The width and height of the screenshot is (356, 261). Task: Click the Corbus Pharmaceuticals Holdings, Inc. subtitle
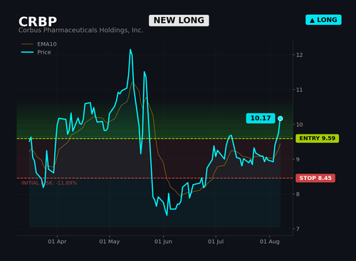80,31
